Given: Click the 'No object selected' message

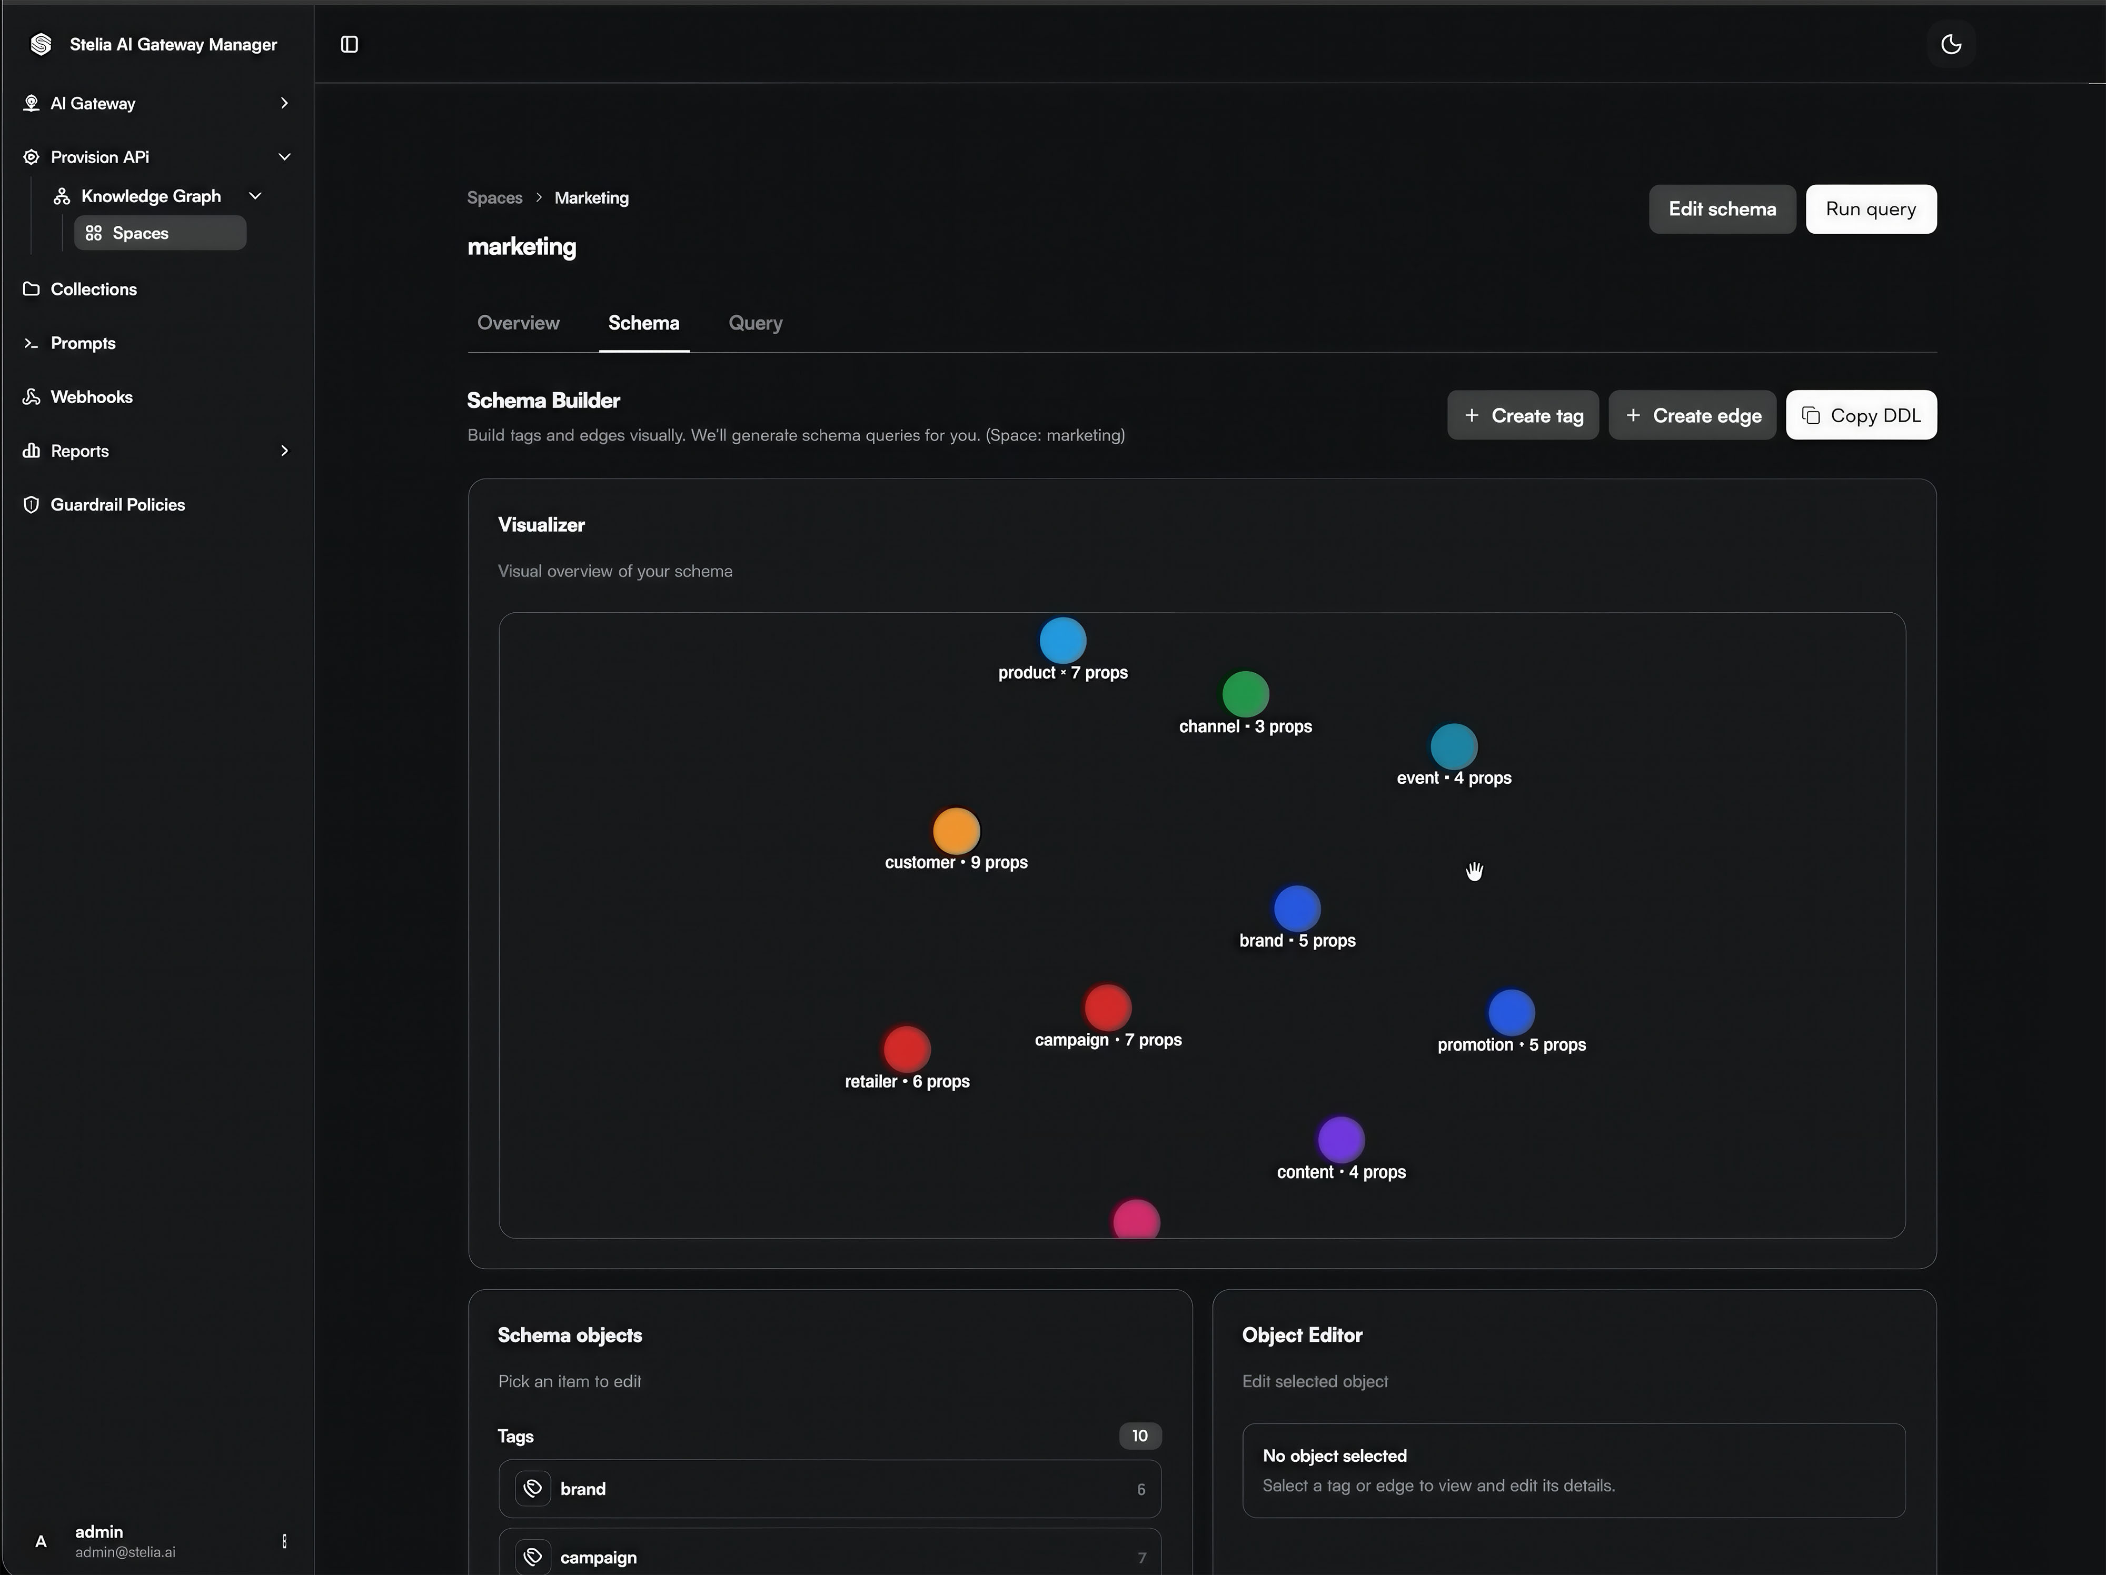Looking at the screenshot, I should (x=1334, y=1456).
